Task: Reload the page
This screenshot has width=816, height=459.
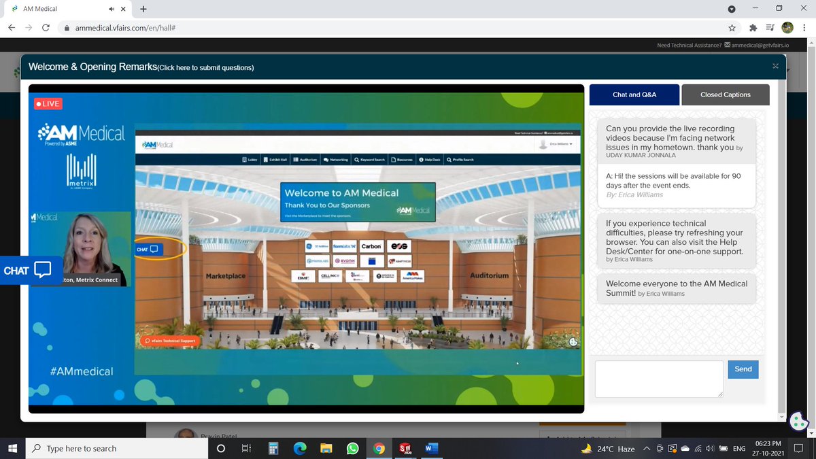Action: (x=46, y=28)
